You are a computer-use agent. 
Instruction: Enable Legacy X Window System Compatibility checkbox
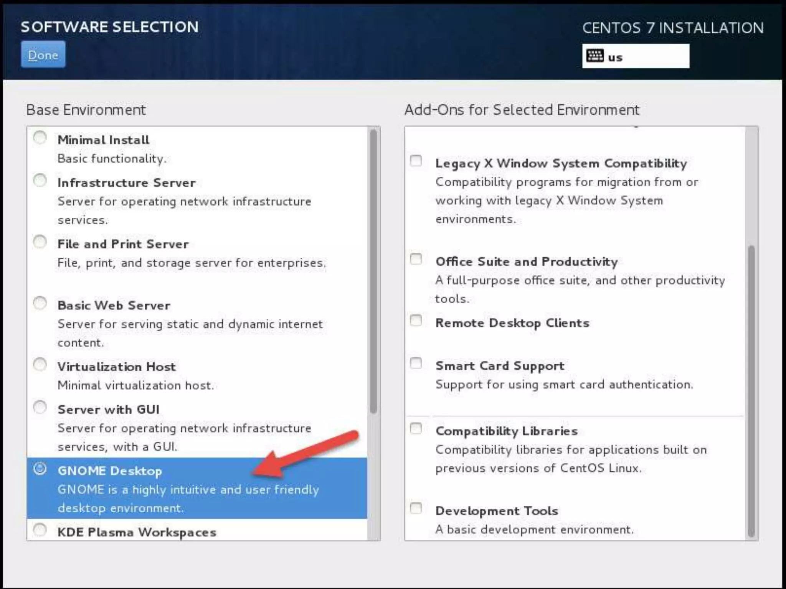(416, 161)
